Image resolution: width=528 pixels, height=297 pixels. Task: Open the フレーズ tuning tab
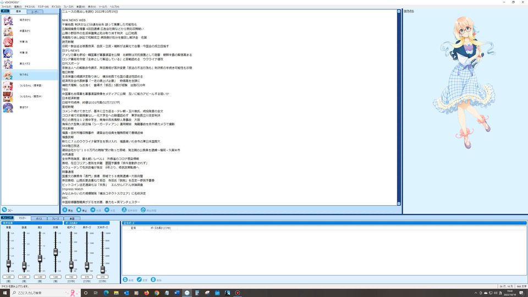(55, 218)
